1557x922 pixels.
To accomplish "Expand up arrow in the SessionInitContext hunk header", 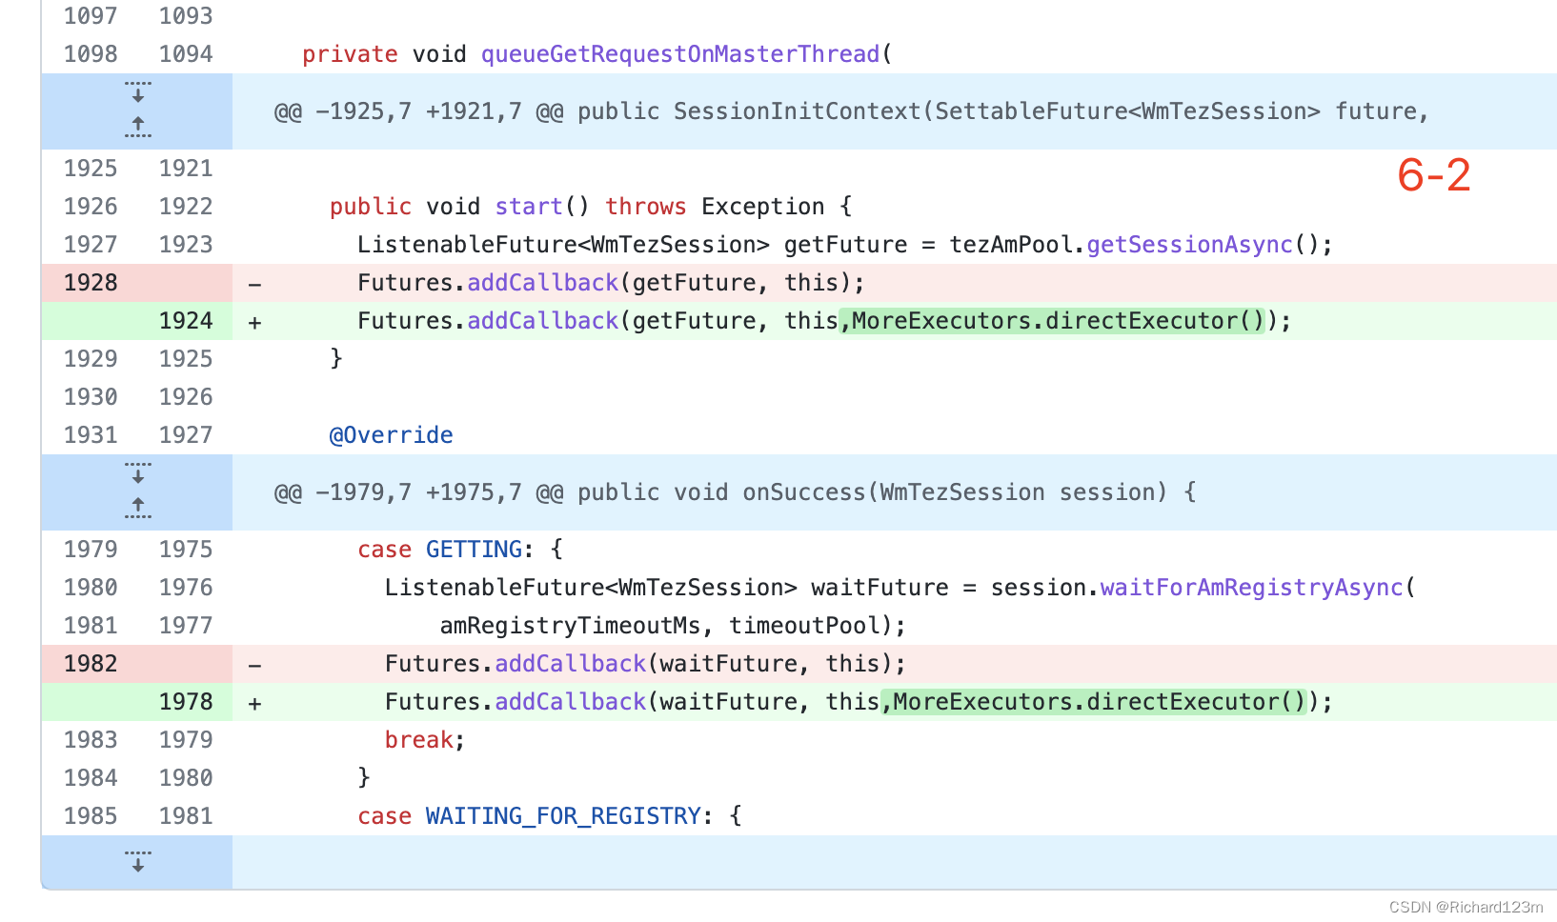I will (138, 127).
